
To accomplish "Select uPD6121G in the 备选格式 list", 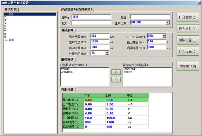I will [x=129, y=69].
